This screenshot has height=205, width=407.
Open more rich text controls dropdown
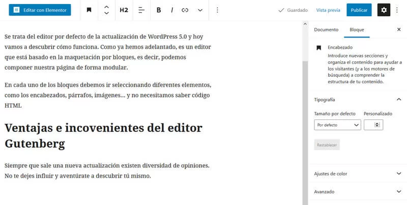pos(200,10)
